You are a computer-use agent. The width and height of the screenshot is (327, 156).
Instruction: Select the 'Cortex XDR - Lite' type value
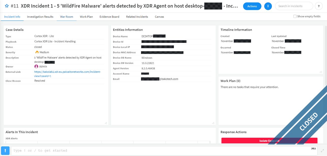point(44,36)
